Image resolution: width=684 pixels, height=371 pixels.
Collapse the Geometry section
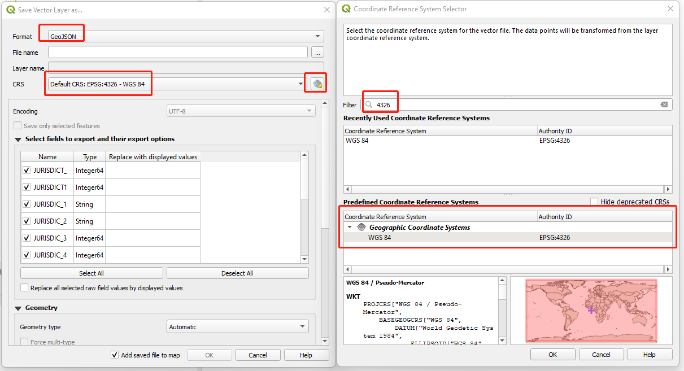pos(18,308)
